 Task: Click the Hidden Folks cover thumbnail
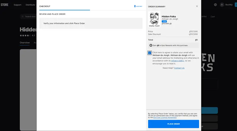click(x=154, y=20)
